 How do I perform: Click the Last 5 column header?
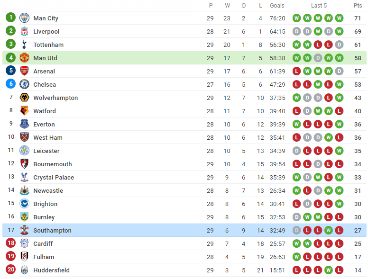pyautogui.click(x=319, y=6)
